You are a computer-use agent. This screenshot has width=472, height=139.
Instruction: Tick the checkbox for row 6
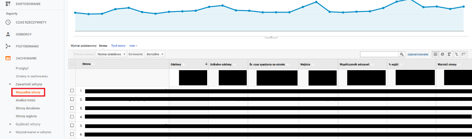72,134
